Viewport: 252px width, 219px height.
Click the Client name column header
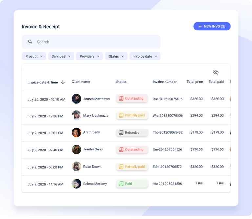pos(81,82)
